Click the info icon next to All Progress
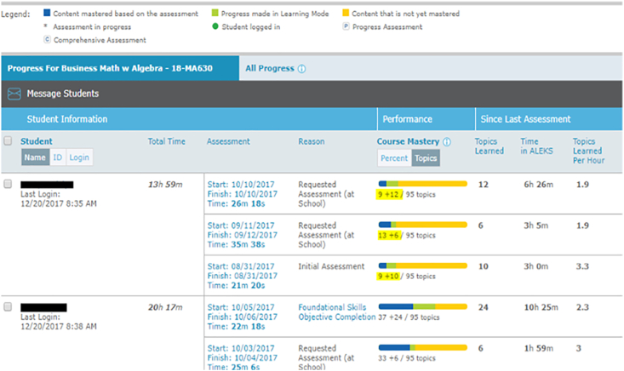The width and height of the screenshot is (624, 371). (301, 68)
